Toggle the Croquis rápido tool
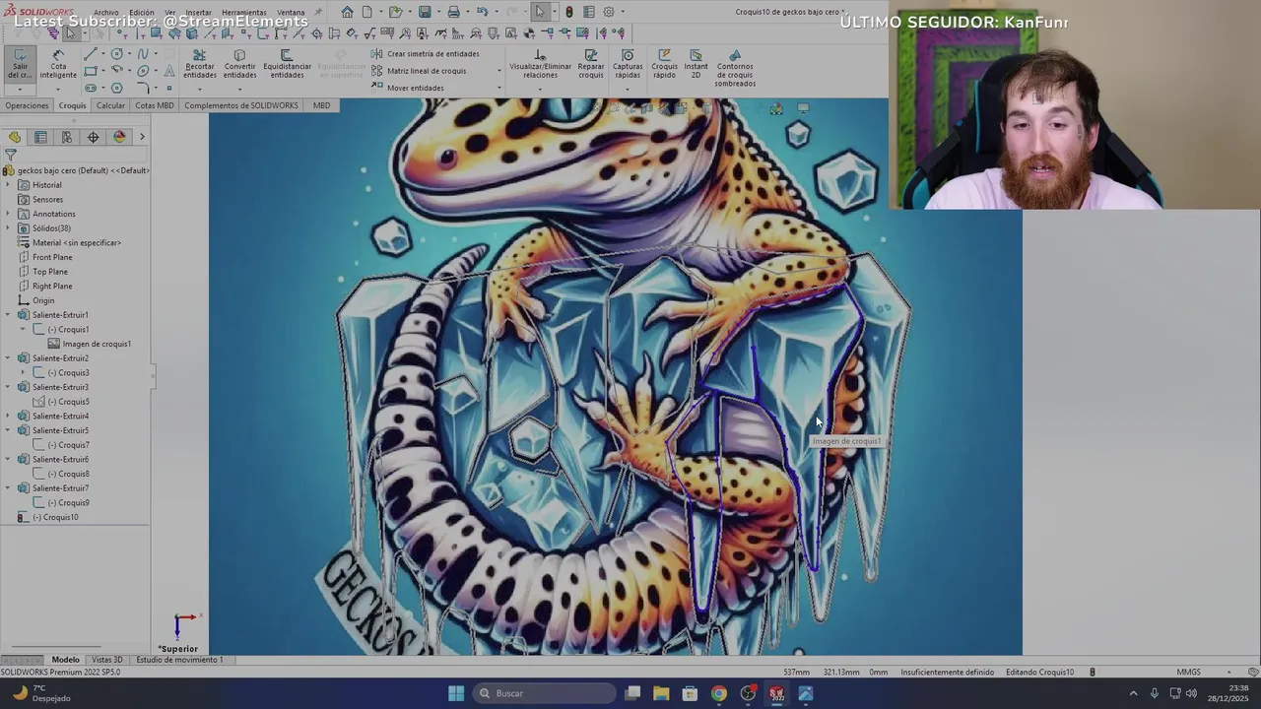Screen dimensions: 1261x709 (x=664, y=65)
